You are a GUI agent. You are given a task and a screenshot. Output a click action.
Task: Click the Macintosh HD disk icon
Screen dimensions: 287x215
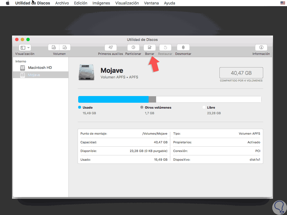22,68
